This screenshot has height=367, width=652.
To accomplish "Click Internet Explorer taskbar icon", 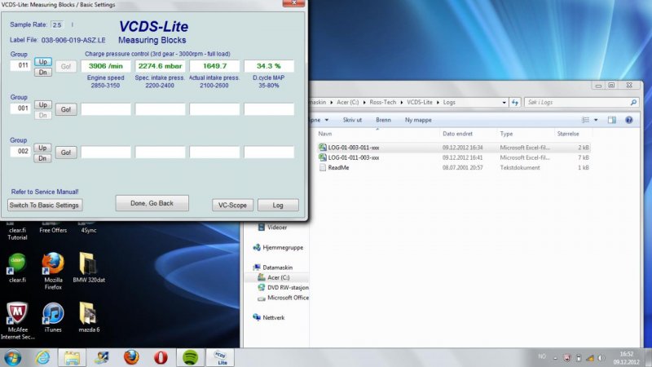I will pos(42,358).
